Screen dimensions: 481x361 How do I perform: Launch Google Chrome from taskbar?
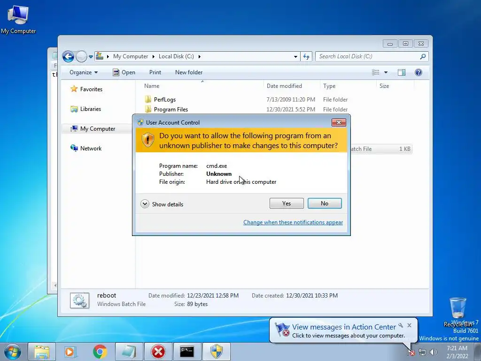tap(100, 352)
